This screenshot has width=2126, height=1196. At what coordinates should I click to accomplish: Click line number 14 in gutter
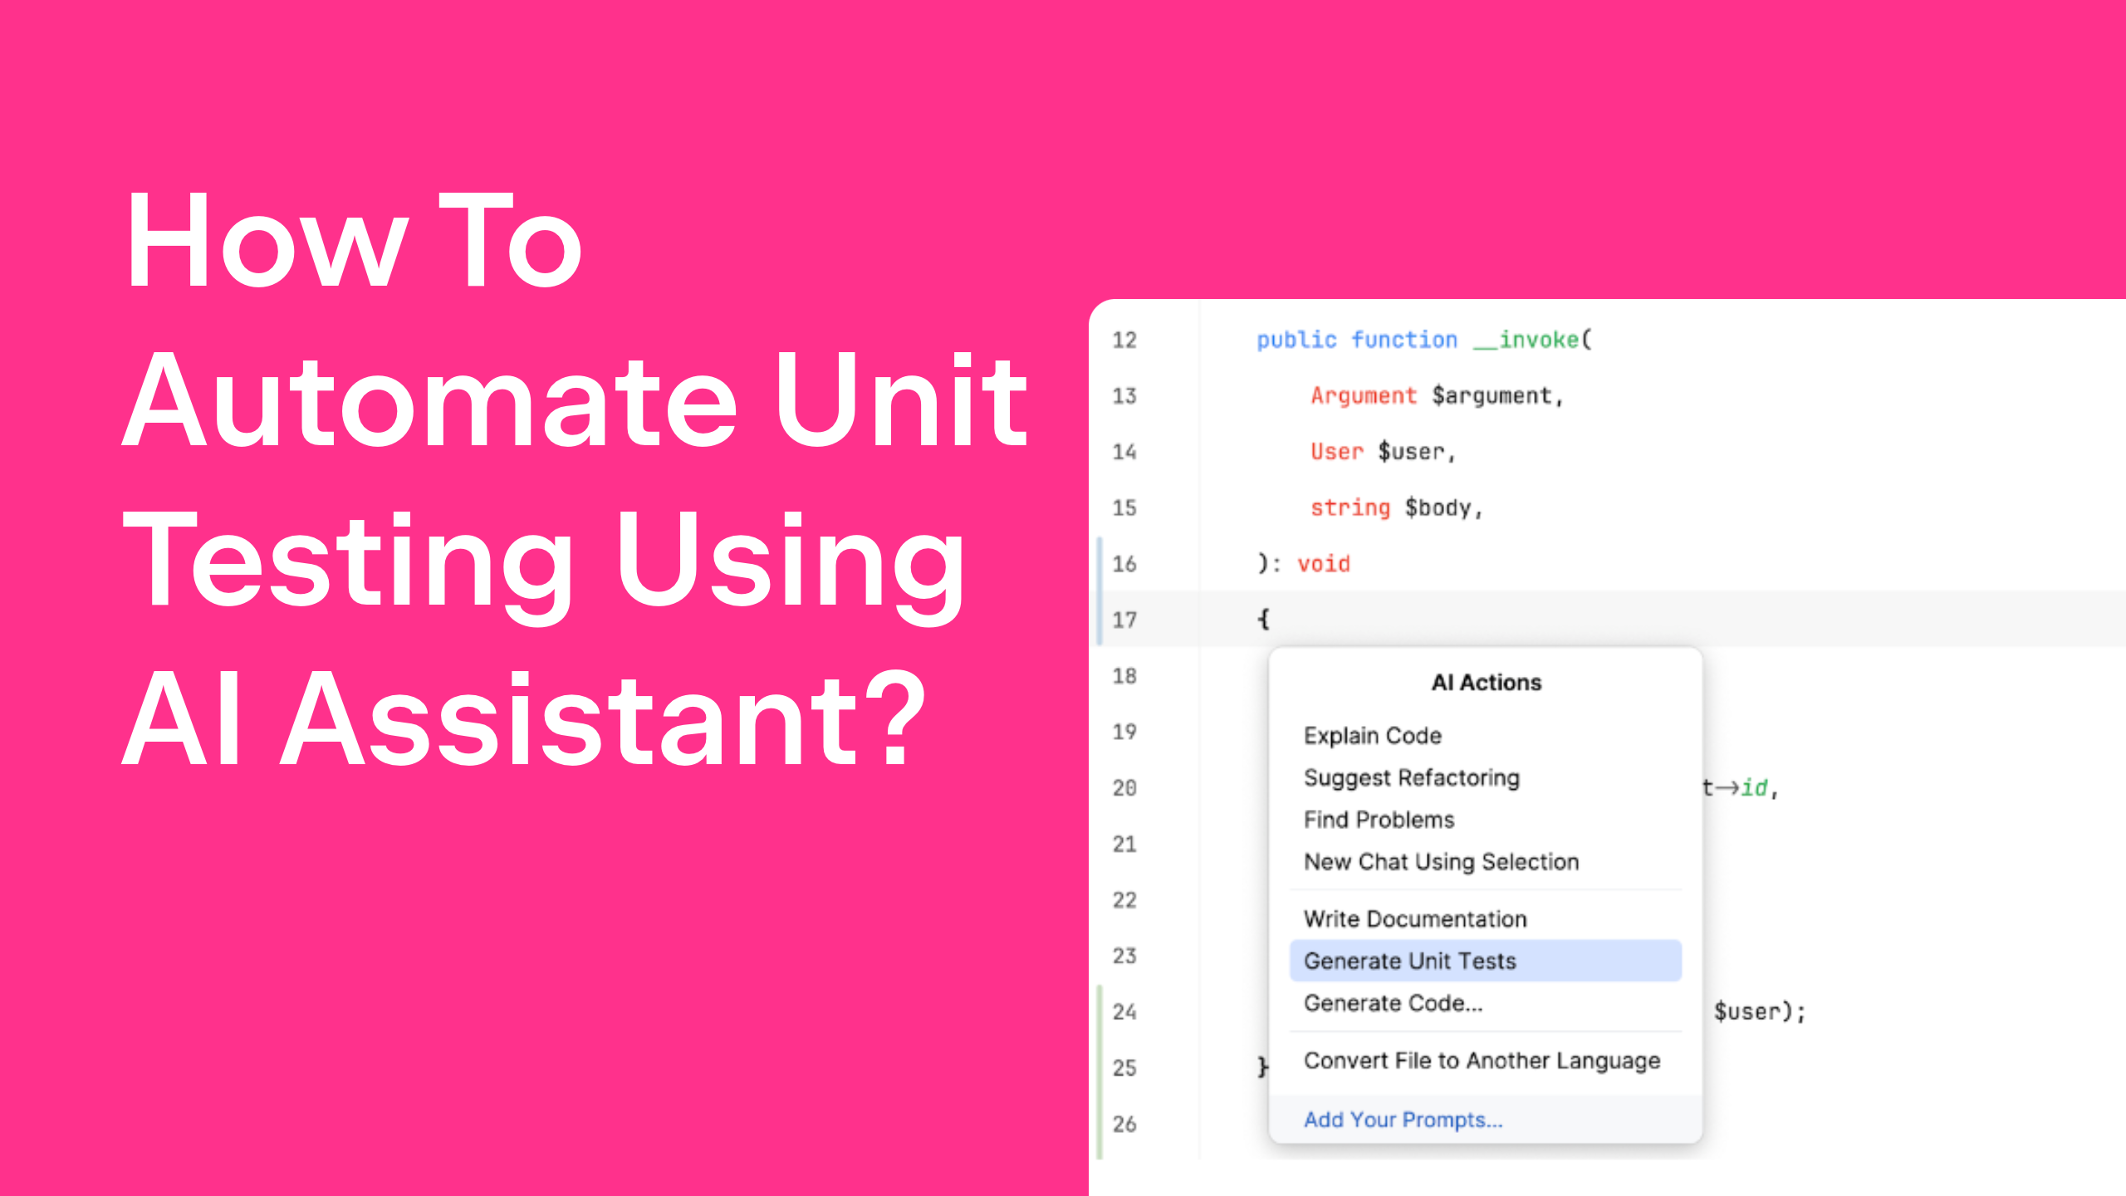1124,452
